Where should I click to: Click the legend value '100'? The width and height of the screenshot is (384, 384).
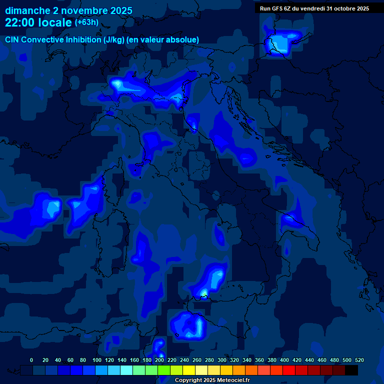97,360
